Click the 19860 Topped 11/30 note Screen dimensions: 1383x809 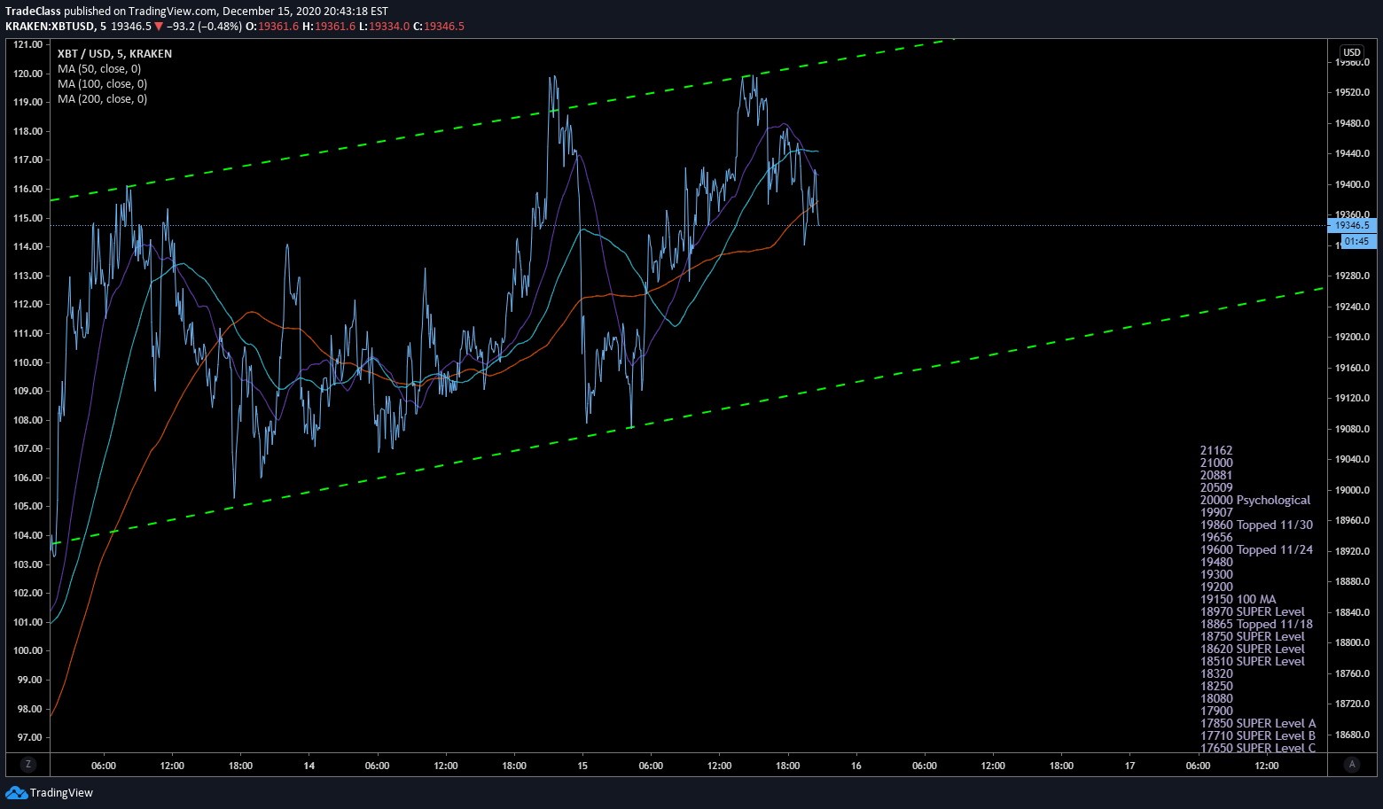coord(1257,525)
